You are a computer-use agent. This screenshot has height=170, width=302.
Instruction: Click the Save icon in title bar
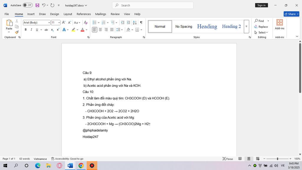[x=37, y=5]
